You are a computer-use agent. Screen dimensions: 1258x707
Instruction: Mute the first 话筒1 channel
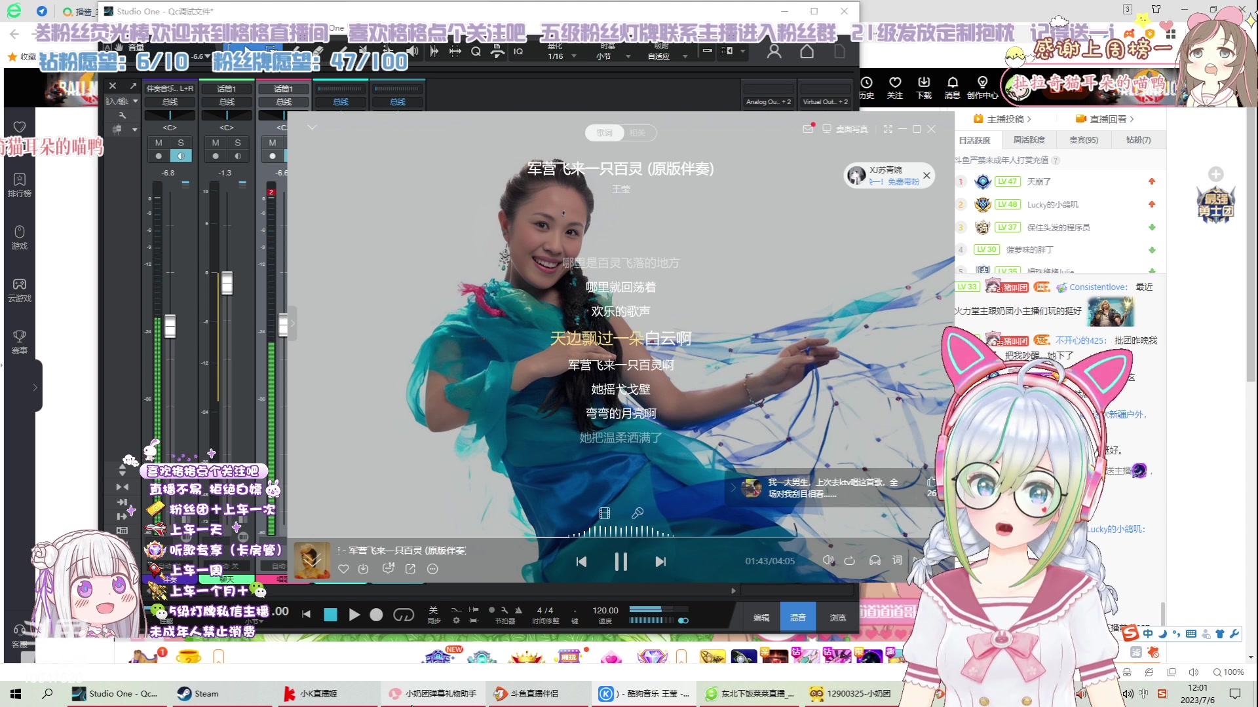(x=216, y=143)
